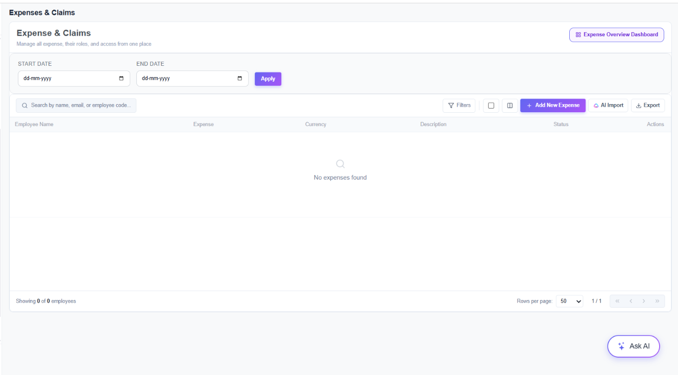The image size is (678, 375).
Task: Select the Description column header
Action: tap(433, 124)
